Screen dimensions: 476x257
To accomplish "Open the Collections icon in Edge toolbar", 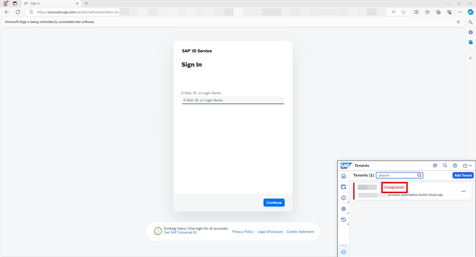I will (438, 12).
